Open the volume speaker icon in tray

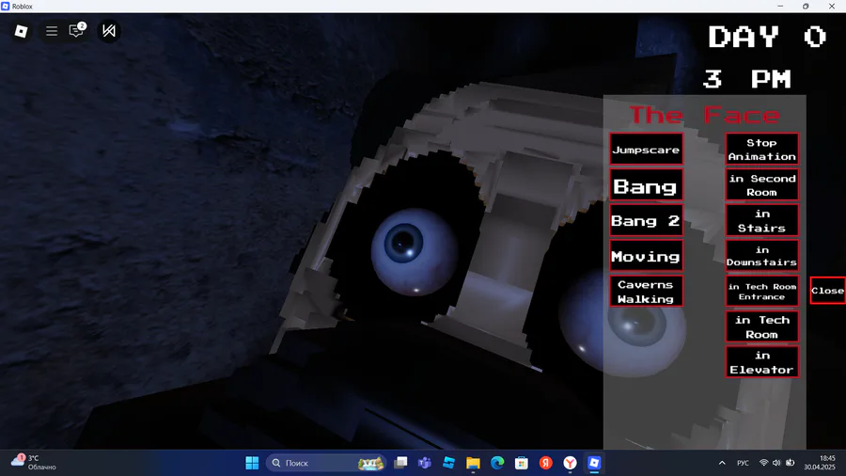(776, 463)
